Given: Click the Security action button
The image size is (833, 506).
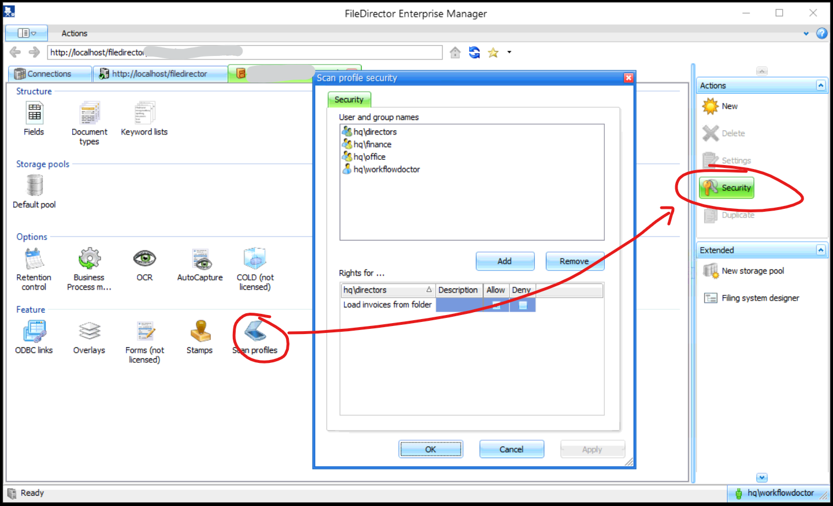Looking at the screenshot, I should tap(727, 188).
